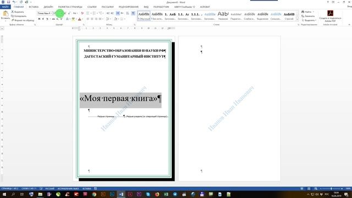
Task: Click line ДАГЕСТАСКИЙ ГУМАНИТАРНЫЙ ИНСТИТУТ
Action: pyautogui.click(x=125, y=57)
